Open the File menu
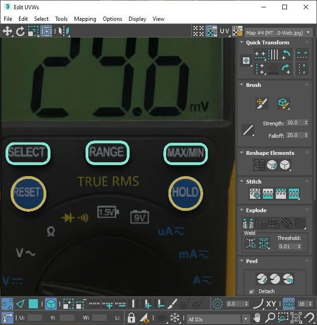Image resolution: width=317 pixels, height=325 pixels. [8, 19]
